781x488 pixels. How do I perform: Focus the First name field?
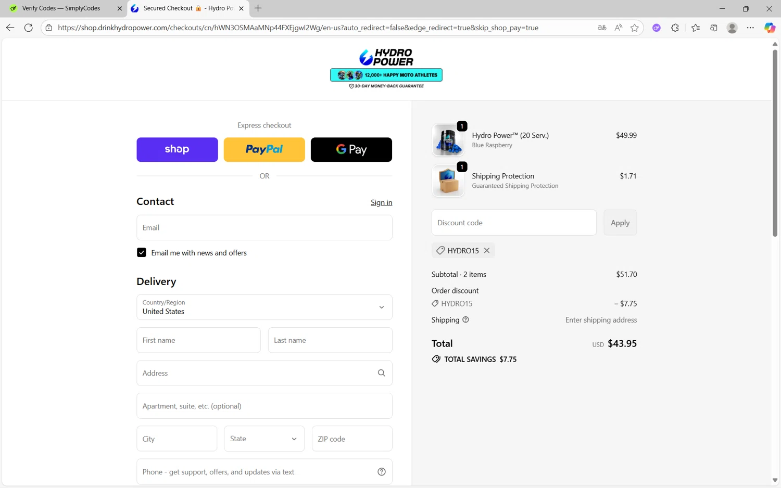tap(199, 340)
